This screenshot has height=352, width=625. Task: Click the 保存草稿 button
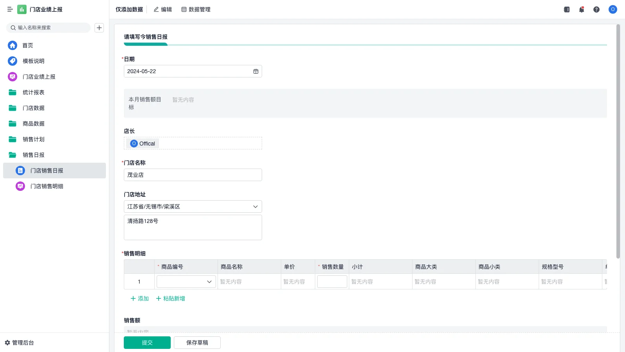click(x=197, y=343)
